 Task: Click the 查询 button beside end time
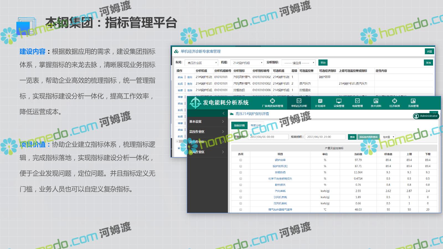(352, 137)
